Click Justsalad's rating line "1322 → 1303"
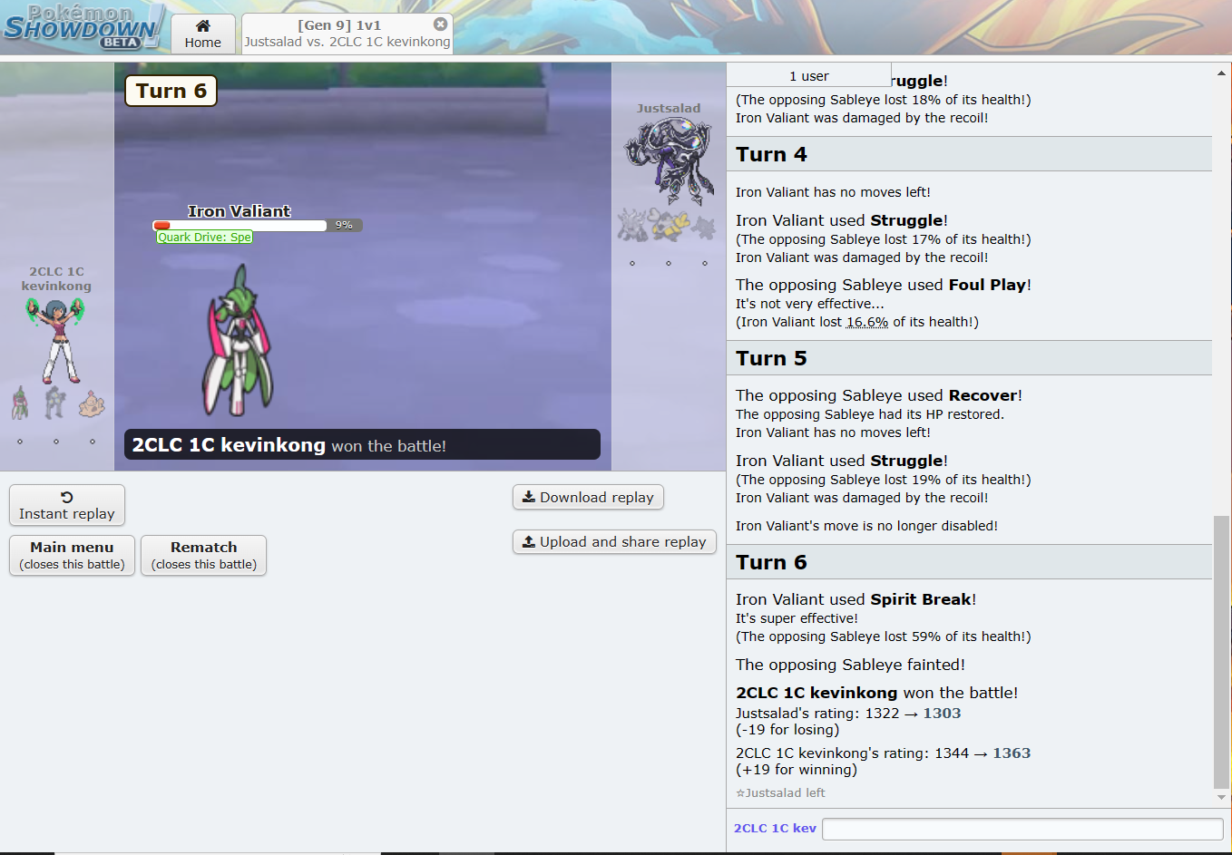Screen dimensions: 1232x855 click(848, 714)
